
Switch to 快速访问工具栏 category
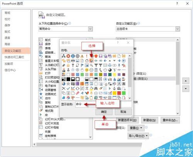point(14,57)
